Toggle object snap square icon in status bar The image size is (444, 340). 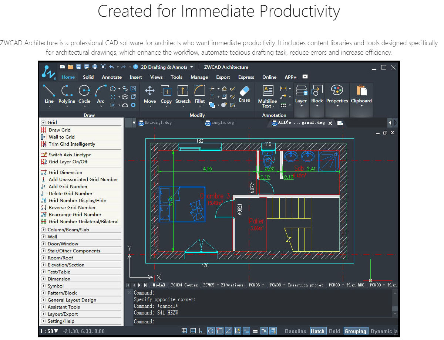[x=219, y=331]
